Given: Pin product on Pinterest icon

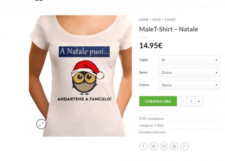Looking at the screenshot, I should 174,146.
